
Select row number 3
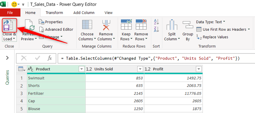(x=22, y=93)
